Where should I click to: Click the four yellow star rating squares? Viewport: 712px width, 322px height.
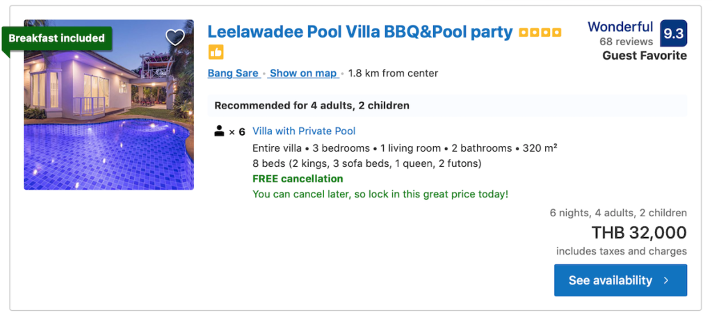(540, 33)
